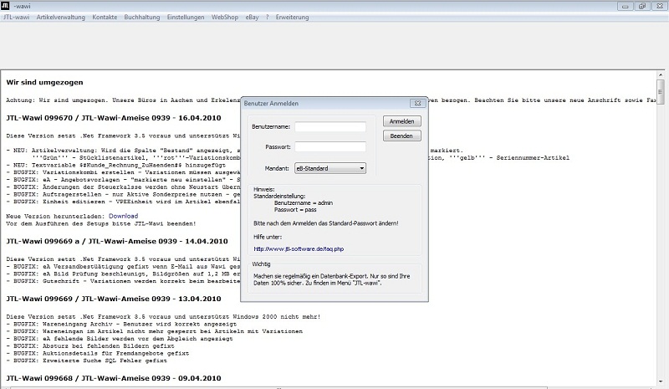This screenshot has width=669, height=389.
Task: Click line 'Vor dem Ausführen des Setups'
Action: coord(101,223)
